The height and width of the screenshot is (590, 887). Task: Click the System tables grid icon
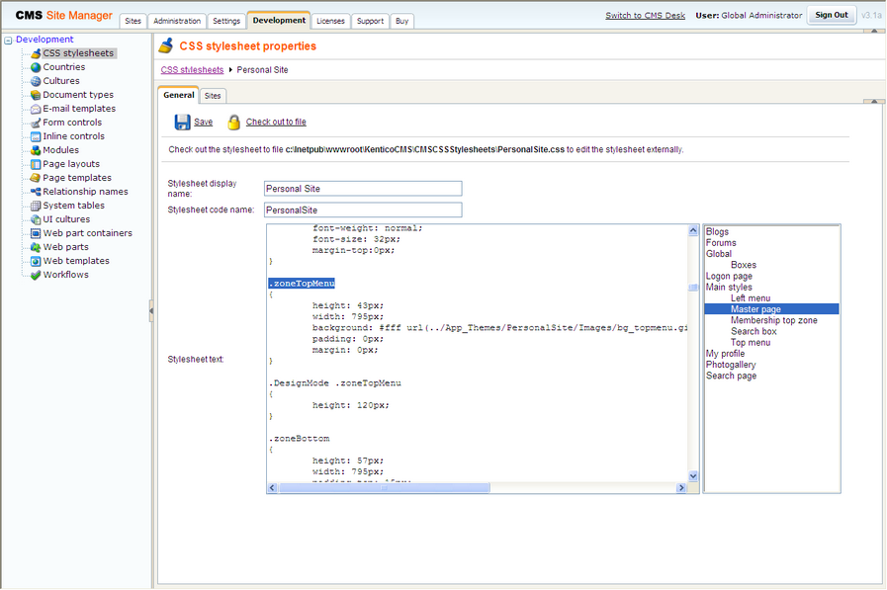click(36, 206)
